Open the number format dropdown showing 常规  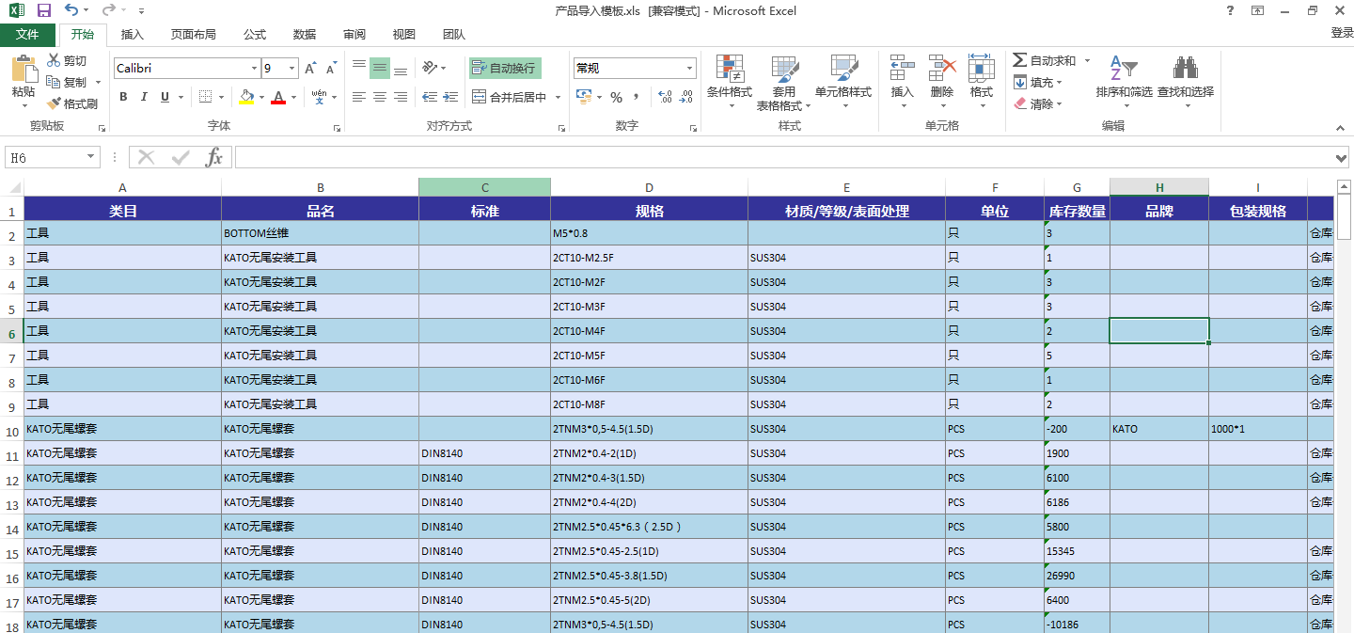[628, 68]
